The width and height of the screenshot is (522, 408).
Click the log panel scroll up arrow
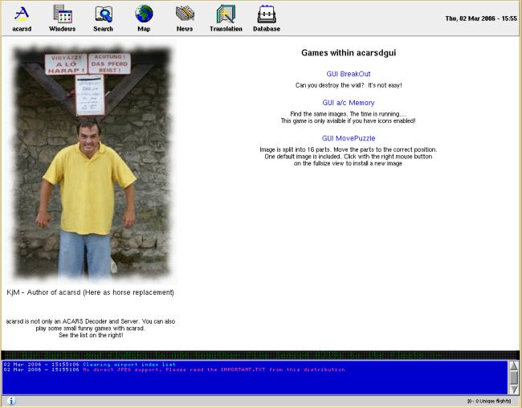click(x=514, y=365)
